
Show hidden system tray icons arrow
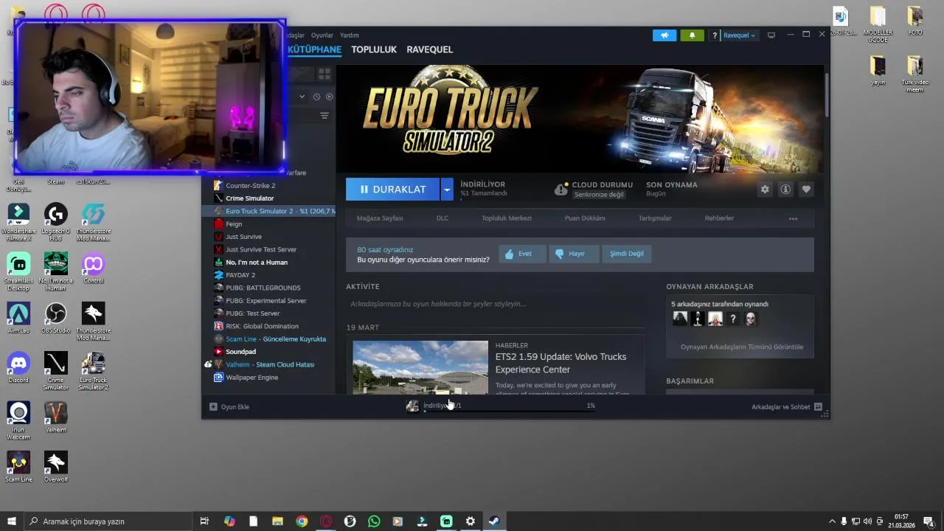coord(832,521)
